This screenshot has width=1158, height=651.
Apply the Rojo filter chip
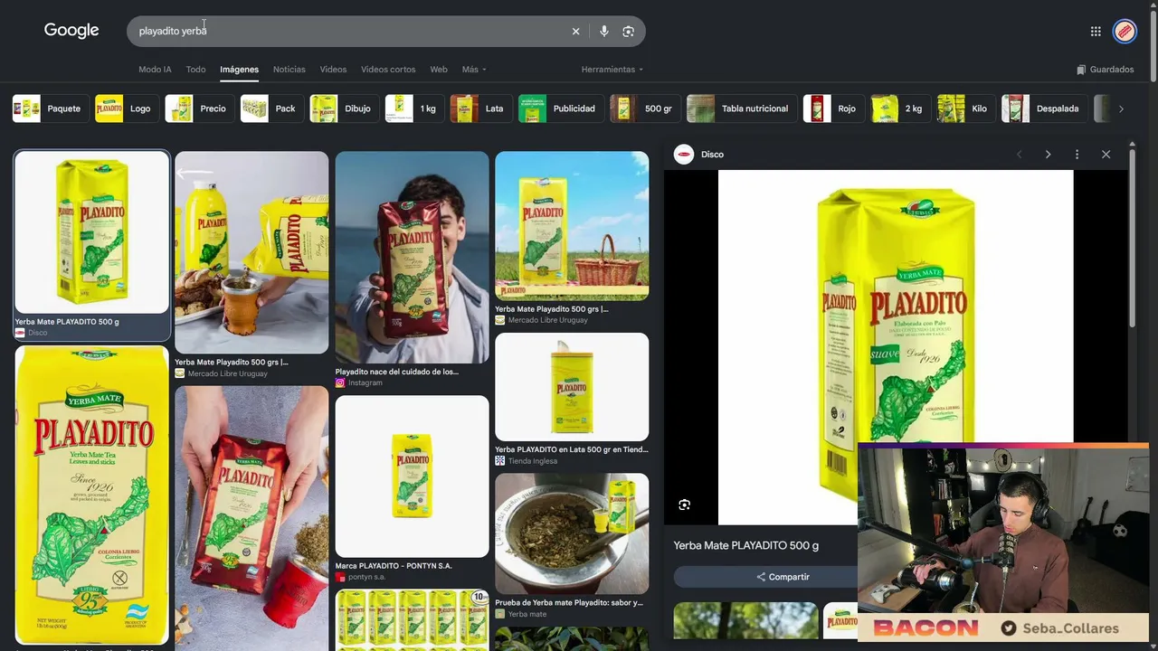click(x=833, y=108)
